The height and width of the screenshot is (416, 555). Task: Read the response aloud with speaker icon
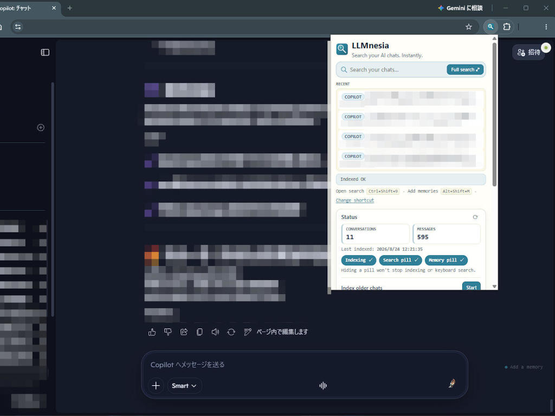point(215,332)
